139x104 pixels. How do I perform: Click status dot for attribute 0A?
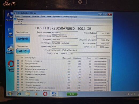click(18, 82)
